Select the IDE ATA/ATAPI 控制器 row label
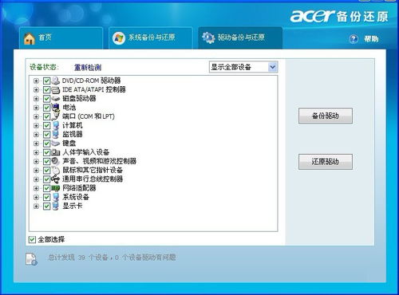This screenshot has width=399, height=295. tap(94, 89)
